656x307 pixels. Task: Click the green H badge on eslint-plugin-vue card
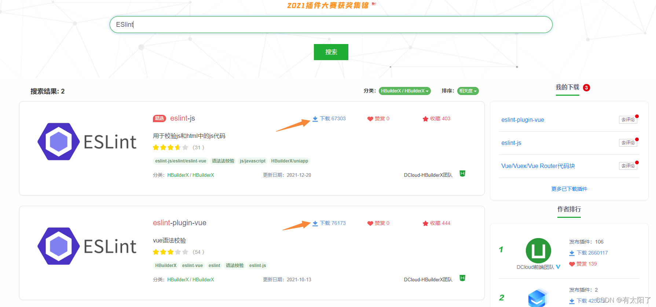tap(462, 278)
